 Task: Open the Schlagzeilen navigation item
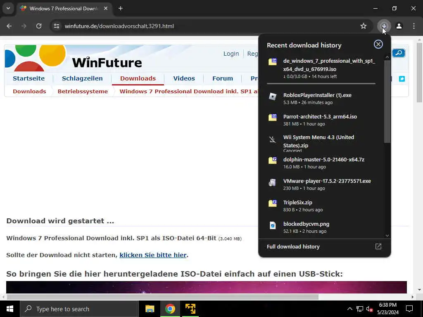(x=82, y=78)
